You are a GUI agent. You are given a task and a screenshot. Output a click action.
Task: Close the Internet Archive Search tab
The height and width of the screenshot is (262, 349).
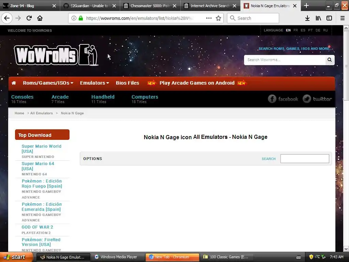[x=234, y=6]
